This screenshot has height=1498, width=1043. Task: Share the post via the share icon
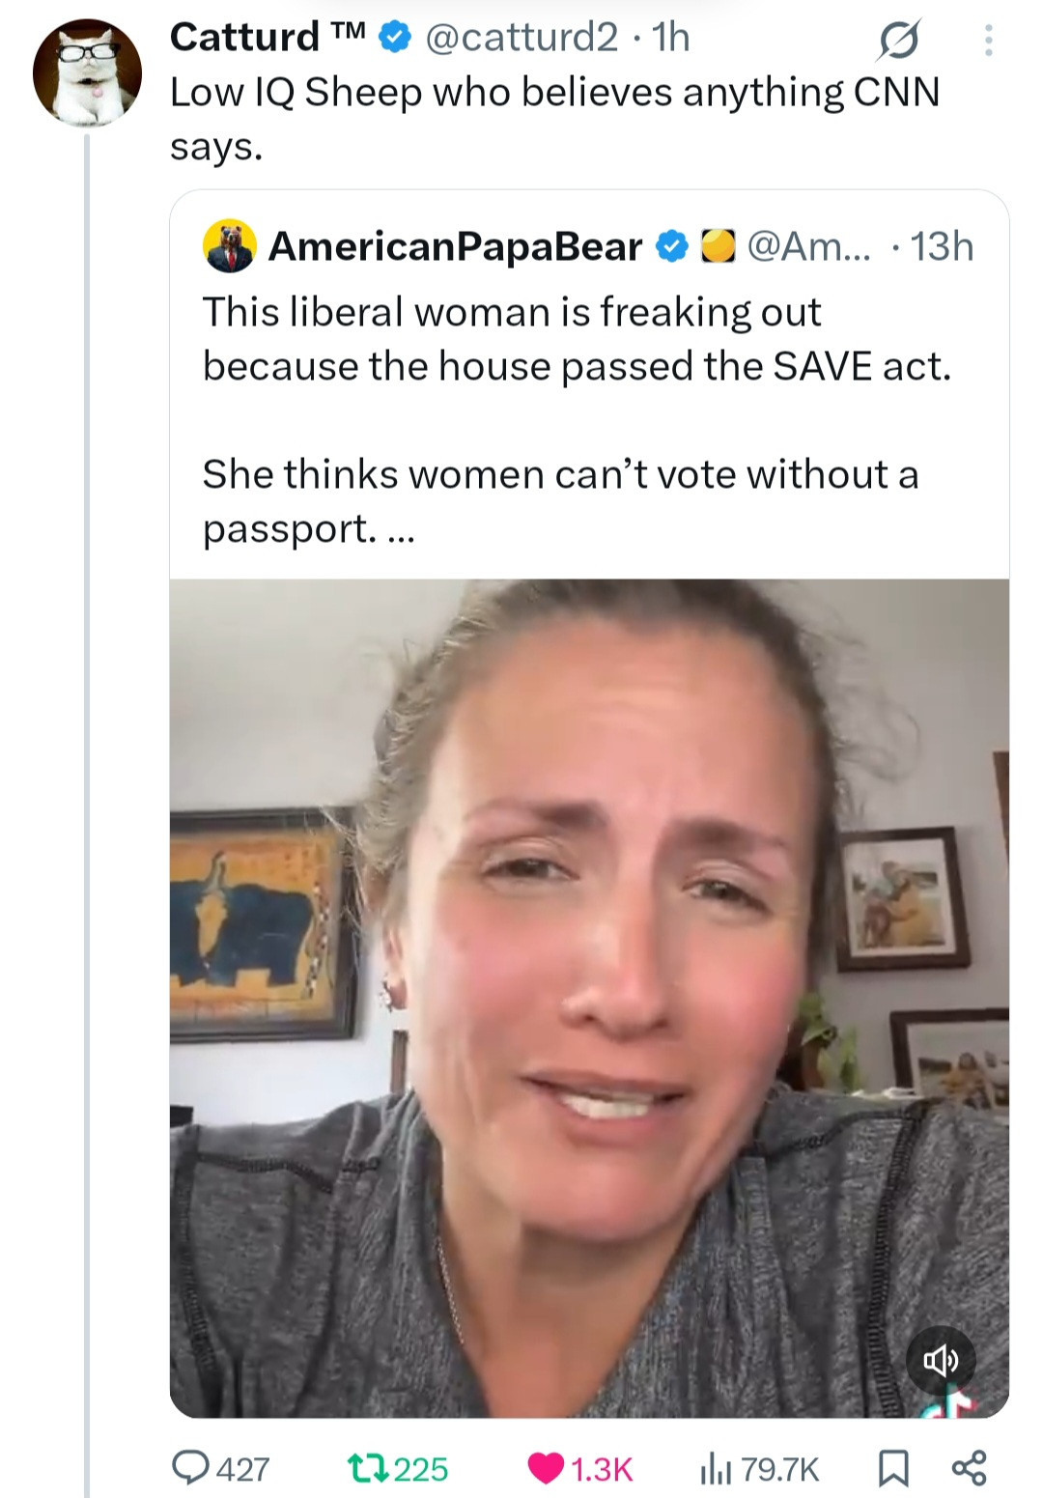coord(969,1468)
